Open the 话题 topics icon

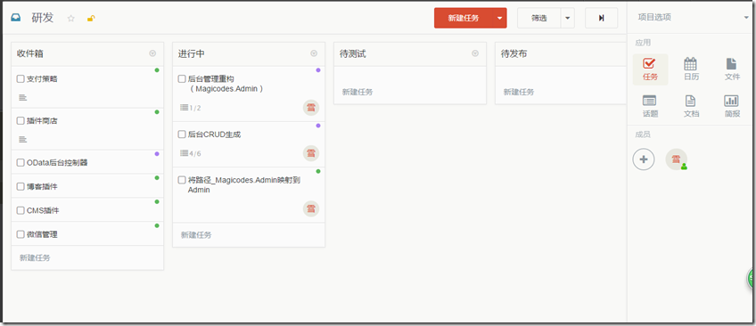tap(650, 106)
